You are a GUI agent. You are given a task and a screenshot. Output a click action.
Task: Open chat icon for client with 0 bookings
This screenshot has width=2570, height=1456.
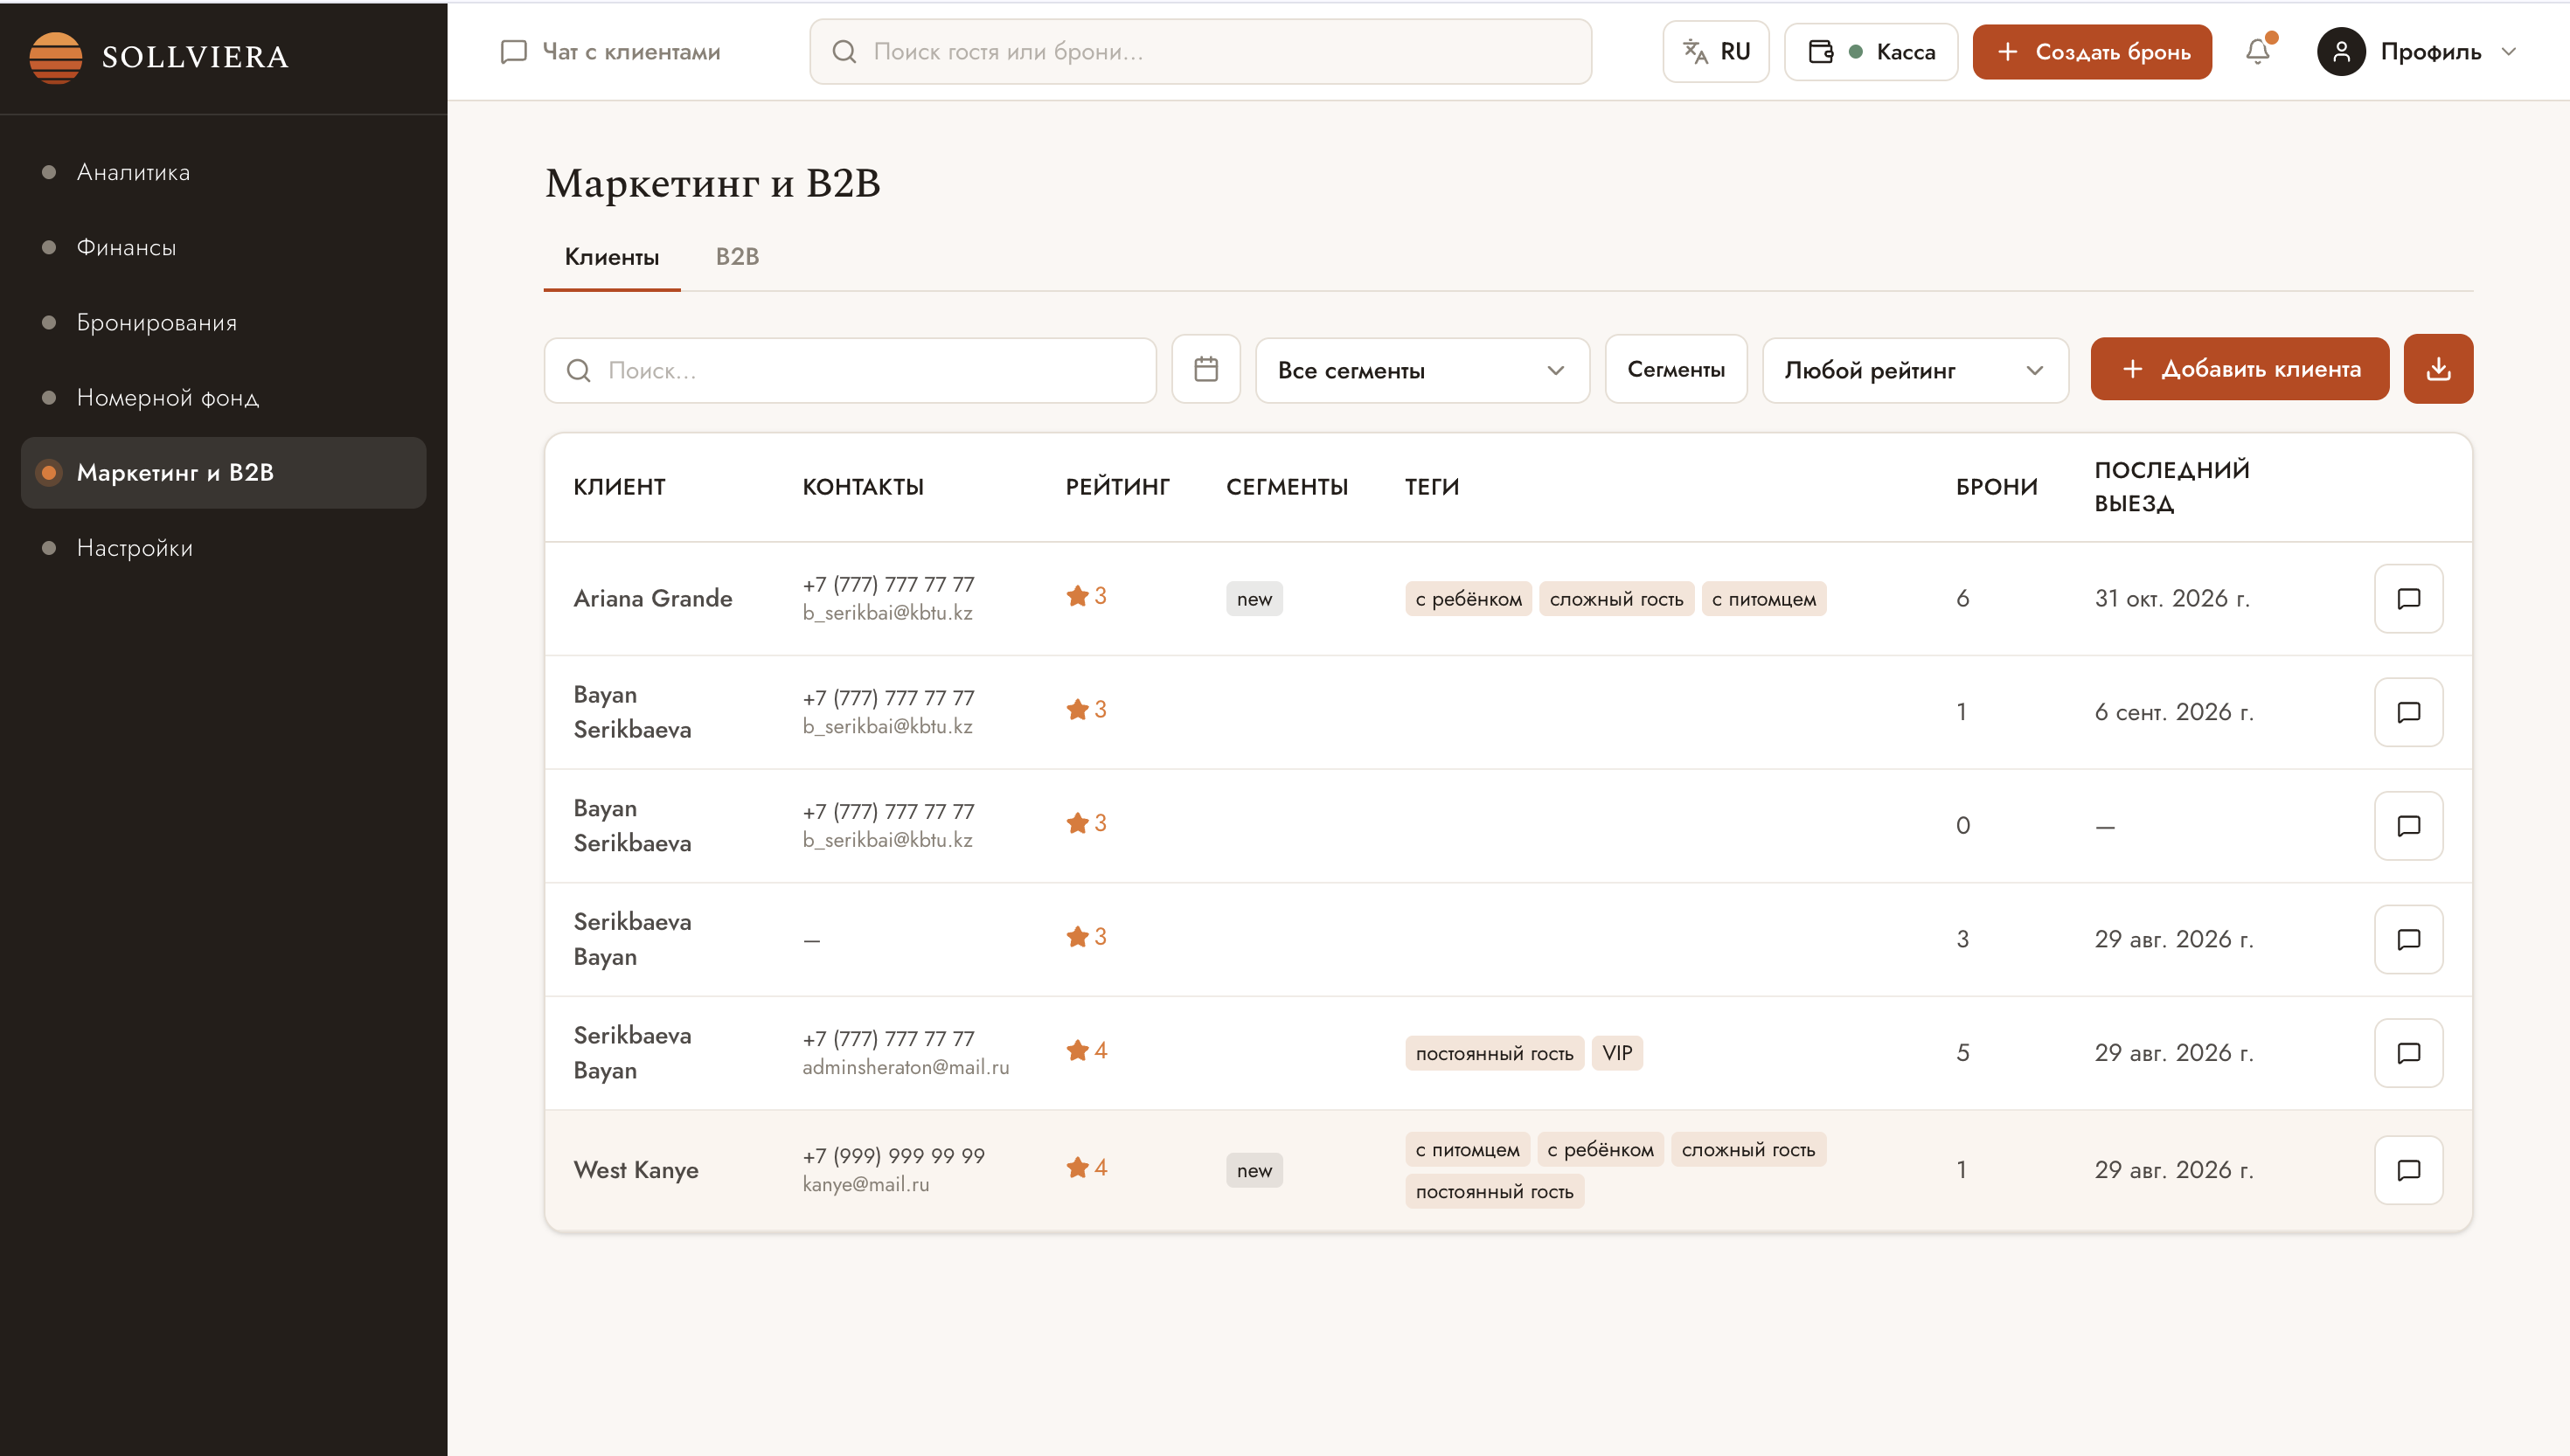[2408, 826]
